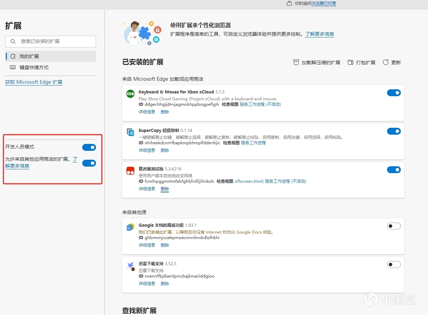The width and height of the screenshot is (428, 315).
Task: Click the Keyboard & Mouse for Xbox xCloud icon
Action: click(x=130, y=93)
